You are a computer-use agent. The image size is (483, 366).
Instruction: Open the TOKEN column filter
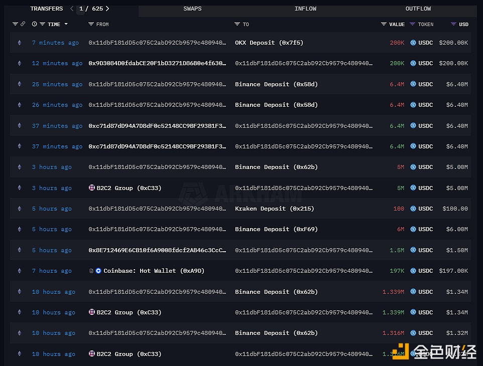point(412,24)
